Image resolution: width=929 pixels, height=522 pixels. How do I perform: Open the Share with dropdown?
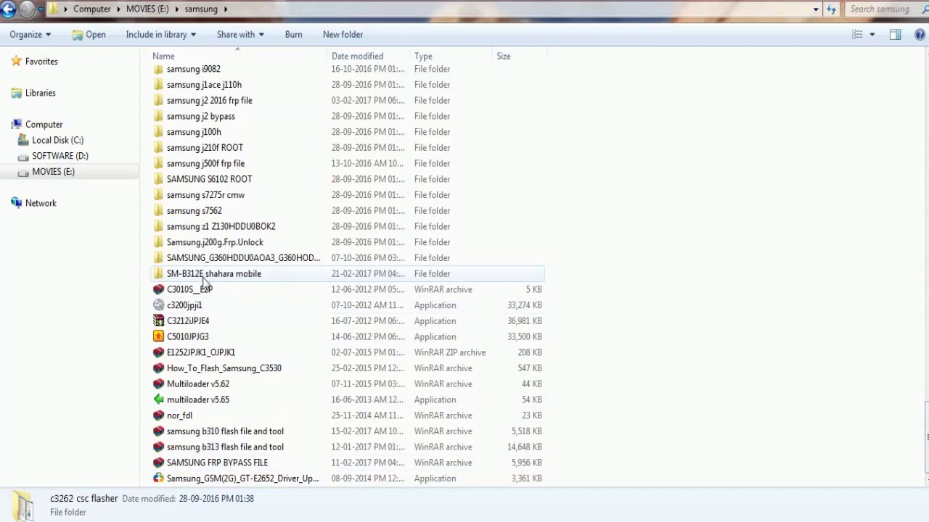pos(240,34)
